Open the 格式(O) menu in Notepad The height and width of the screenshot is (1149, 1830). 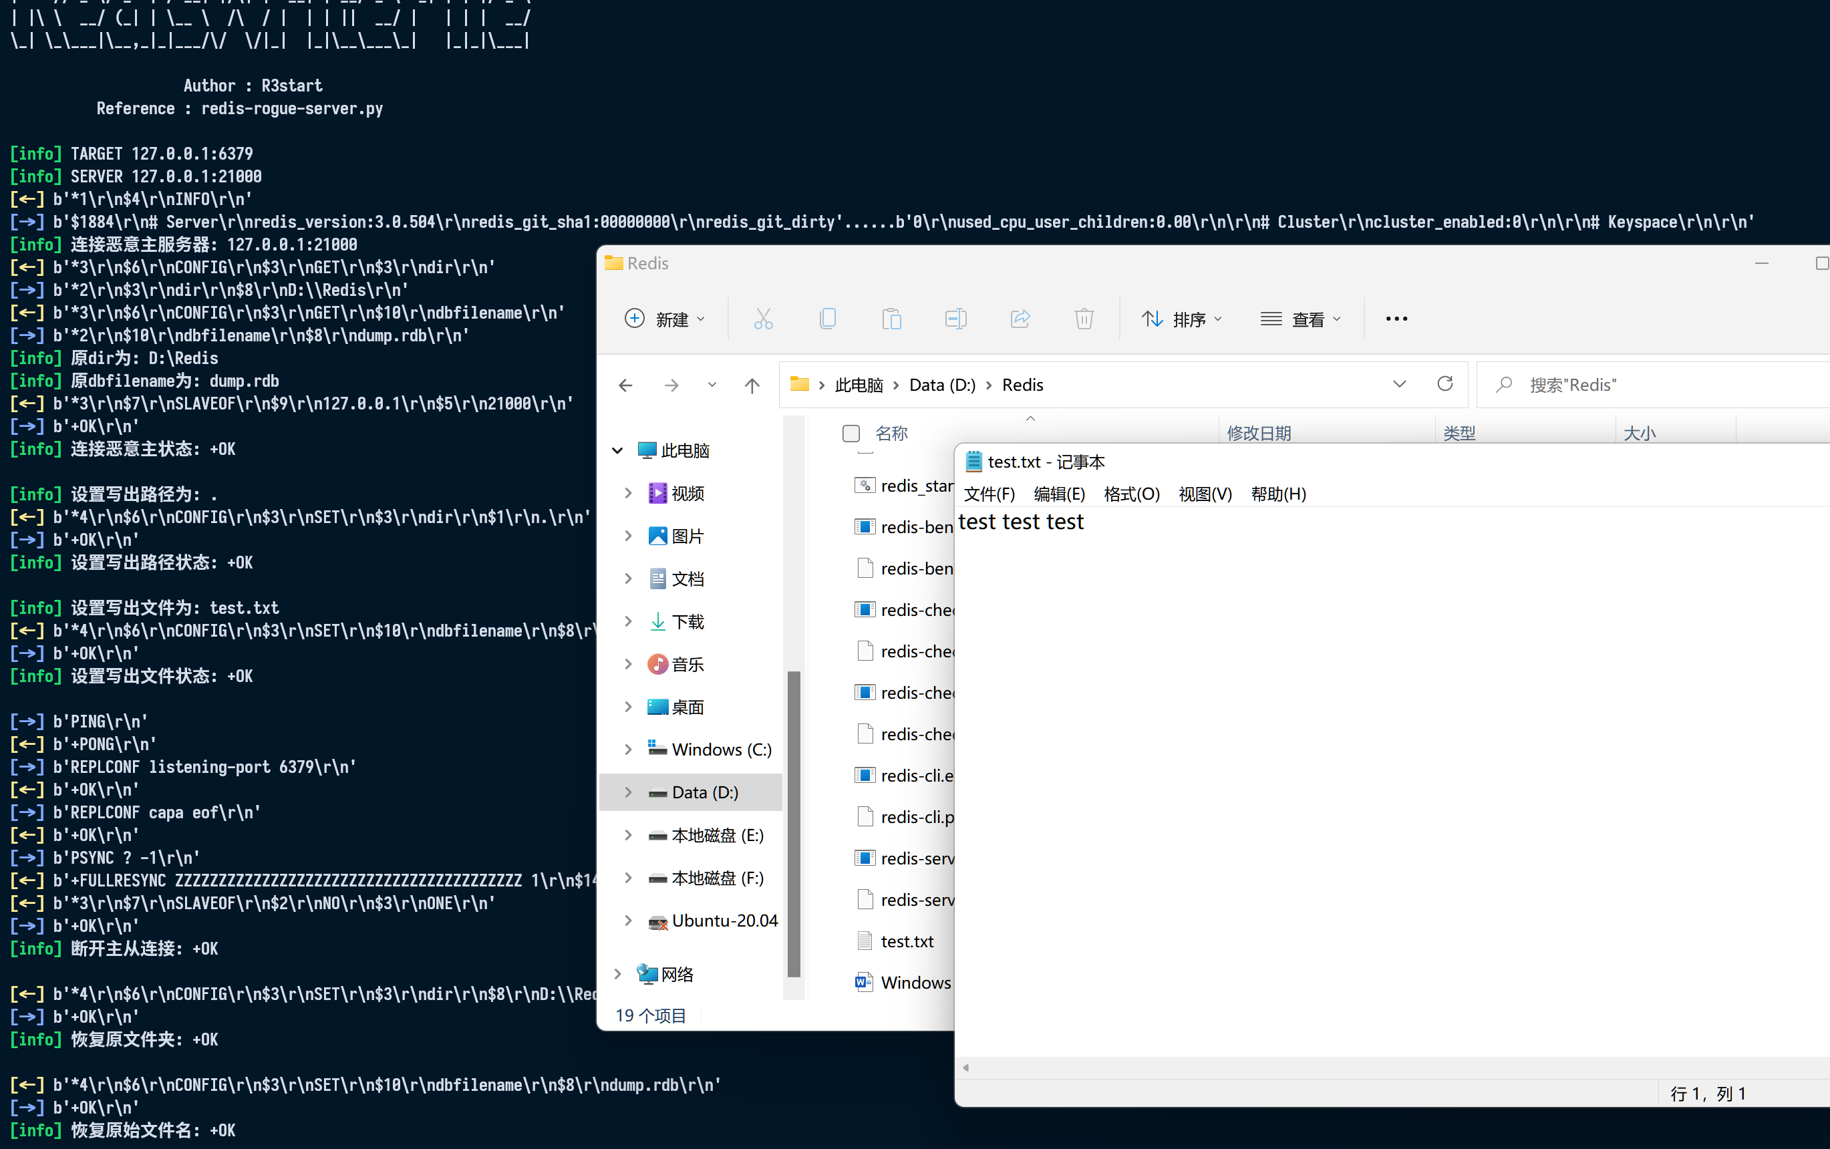click(x=1131, y=493)
